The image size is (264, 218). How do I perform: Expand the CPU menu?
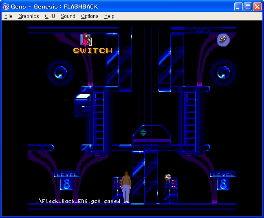[x=50, y=16]
